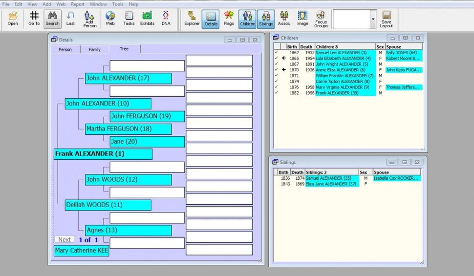Open the Image toolbar icon

(x=302, y=19)
